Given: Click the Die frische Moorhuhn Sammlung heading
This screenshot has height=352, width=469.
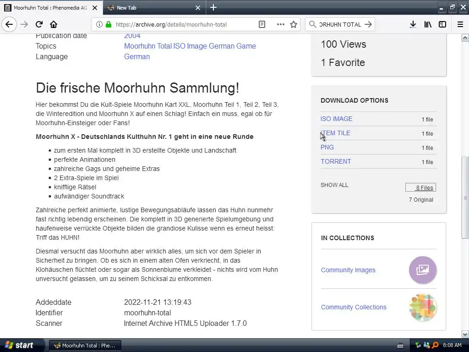Looking at the screenshot, I should [137, 88].
